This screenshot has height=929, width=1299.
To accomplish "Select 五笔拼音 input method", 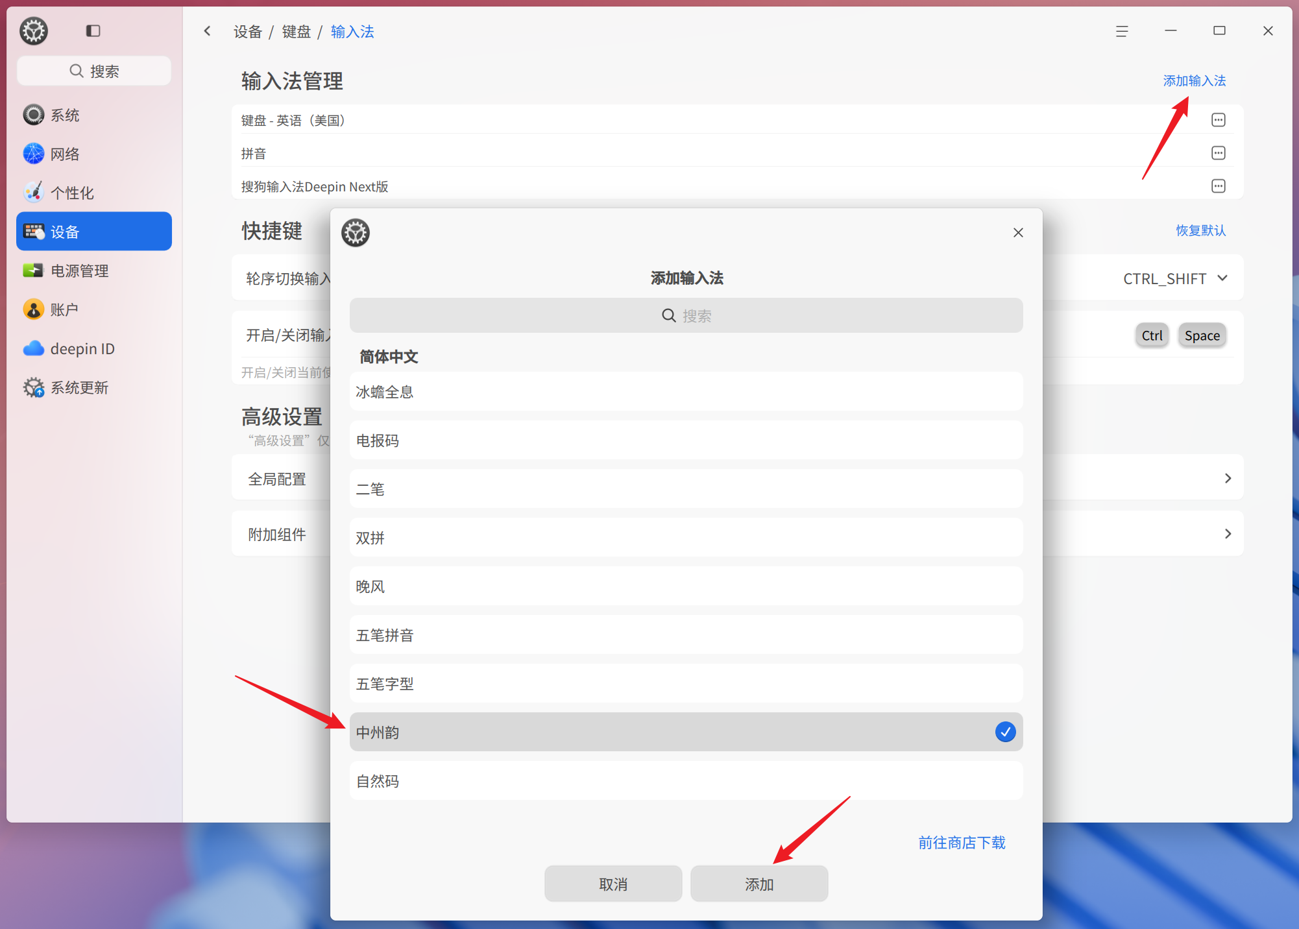I will pyautogui.click(x=686, y=635).
